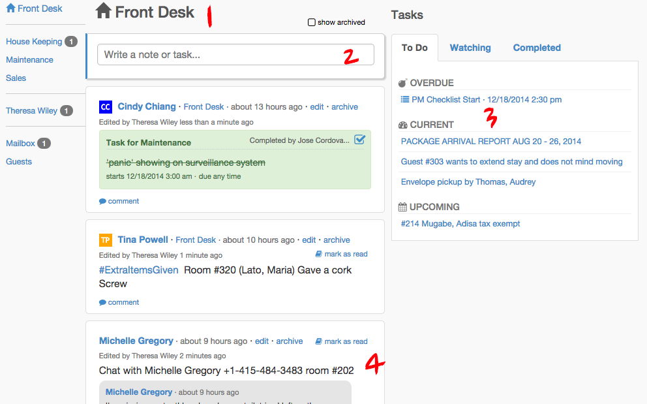
Task: Open Cindy Chiang's profile link
Action: [x=147, y=106]
